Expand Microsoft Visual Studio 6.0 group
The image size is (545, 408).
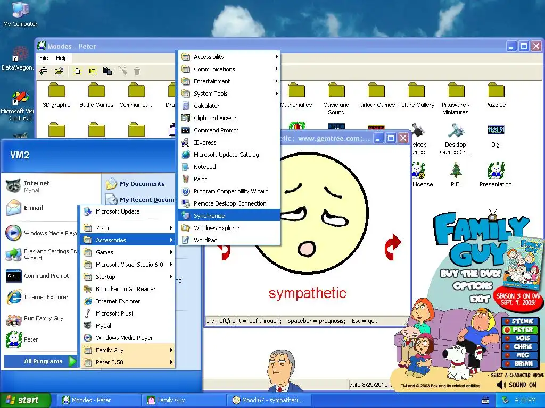point(128,265)
